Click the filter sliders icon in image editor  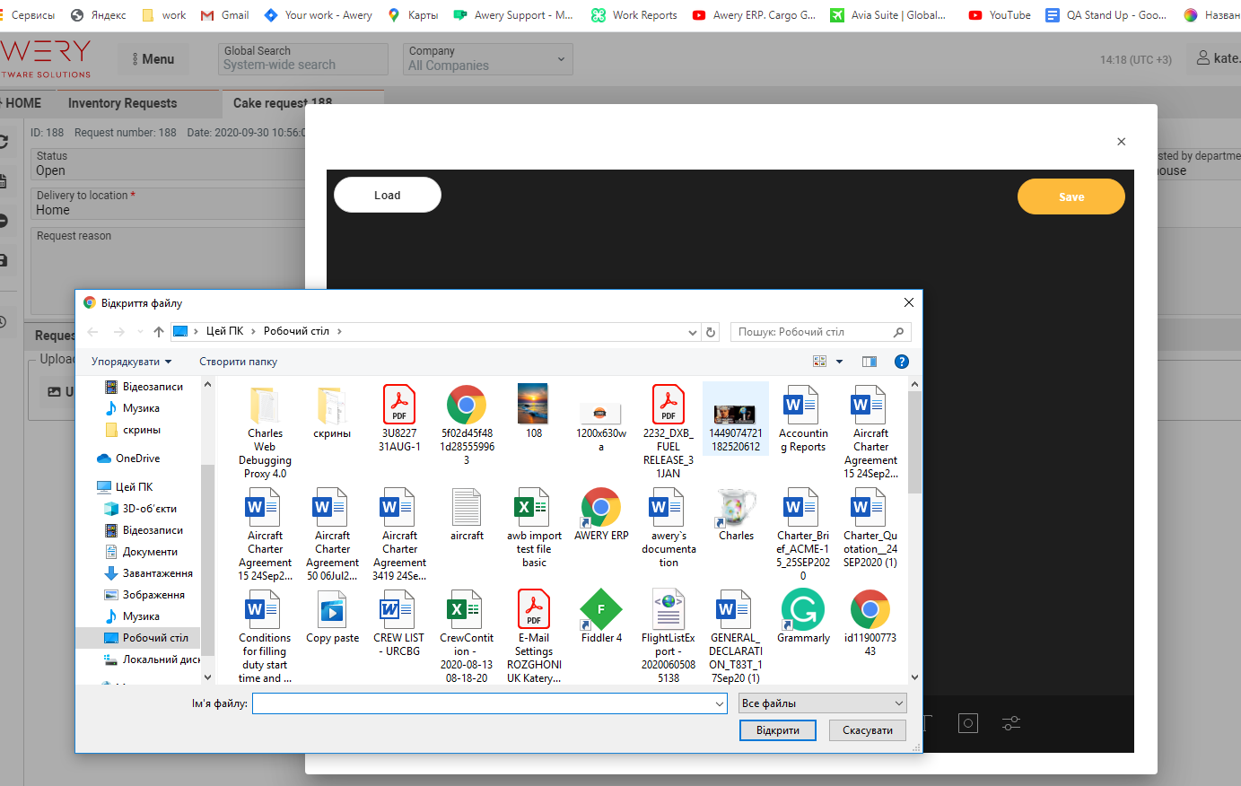[x=1011, y=723]
